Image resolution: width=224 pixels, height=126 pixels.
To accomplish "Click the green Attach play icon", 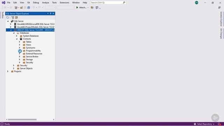I will pos(77,7).
